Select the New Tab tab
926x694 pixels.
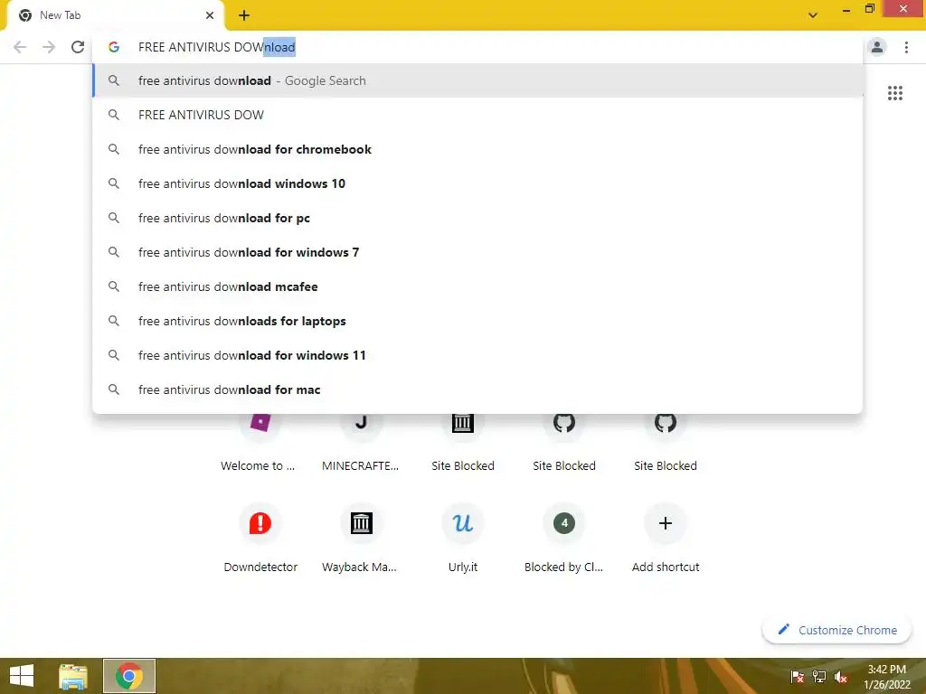click(x=115, y=15)
